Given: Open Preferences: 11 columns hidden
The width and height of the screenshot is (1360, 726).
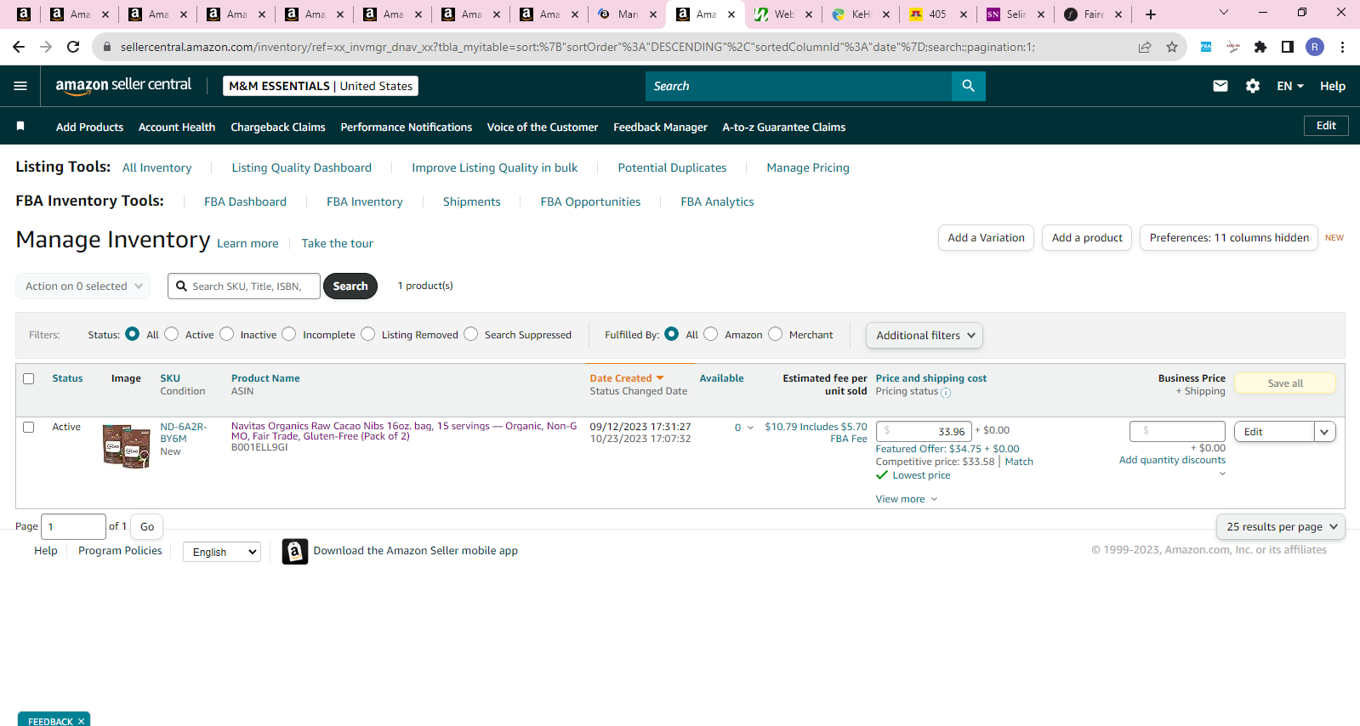Looking at the screenshot, I should (x=1229, y=238).
